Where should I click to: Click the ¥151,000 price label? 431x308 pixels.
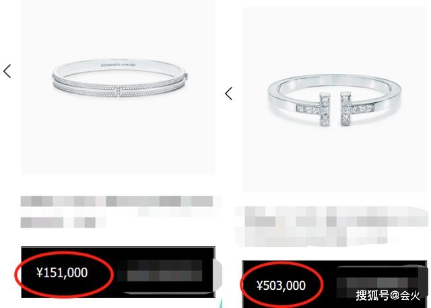tap(62, 272)
